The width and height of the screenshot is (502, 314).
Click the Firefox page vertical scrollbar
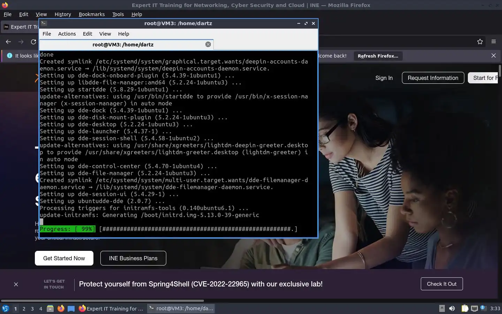click(x=500, y=71)
